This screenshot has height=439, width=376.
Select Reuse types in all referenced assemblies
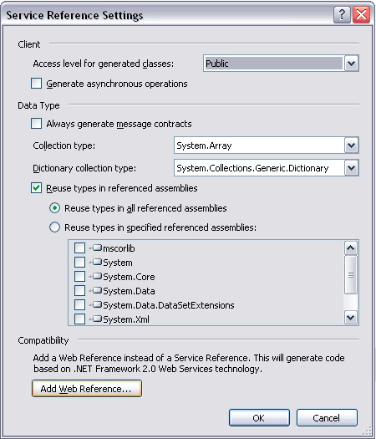click(x=54, y=208)
